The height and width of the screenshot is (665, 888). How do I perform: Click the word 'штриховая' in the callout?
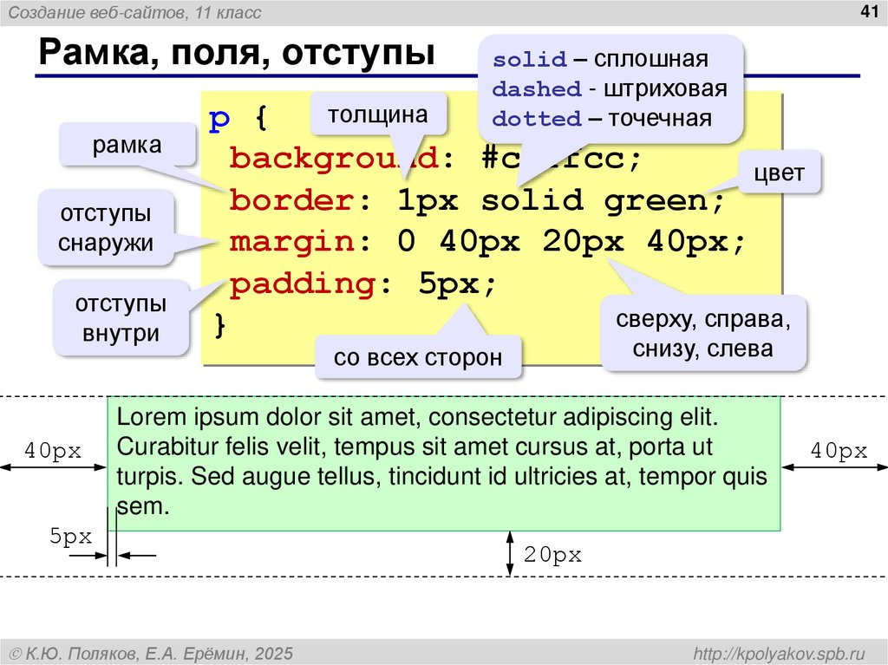point(665,89)
